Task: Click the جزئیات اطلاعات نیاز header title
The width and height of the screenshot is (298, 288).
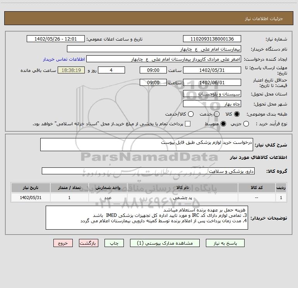Action: 264,19
